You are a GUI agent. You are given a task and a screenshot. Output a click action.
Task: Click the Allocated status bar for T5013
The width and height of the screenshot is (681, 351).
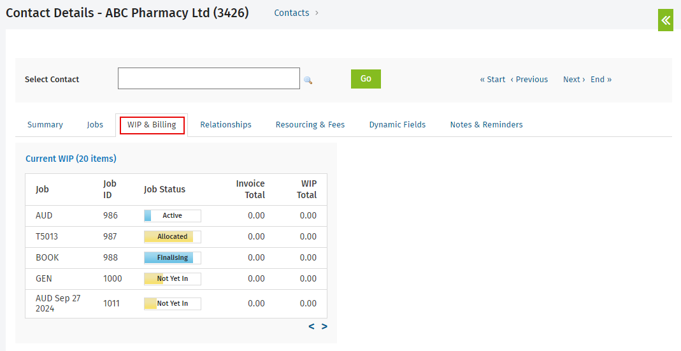(173, 237)
